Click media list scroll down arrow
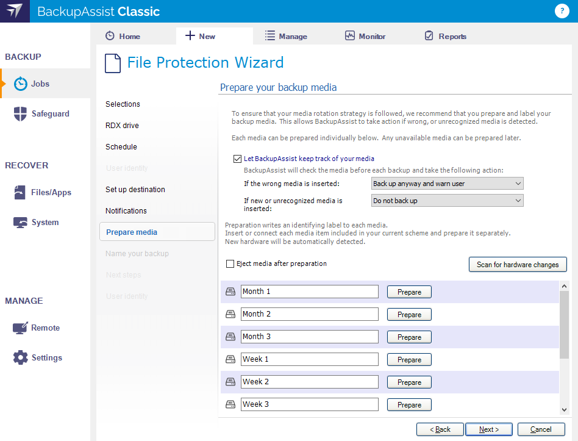The image size is (578, 441). pyautogui.click(x=564, y=409)
